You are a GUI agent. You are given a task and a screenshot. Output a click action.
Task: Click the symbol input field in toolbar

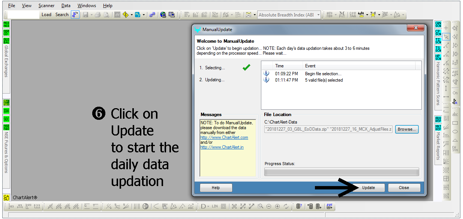point(23,15)
